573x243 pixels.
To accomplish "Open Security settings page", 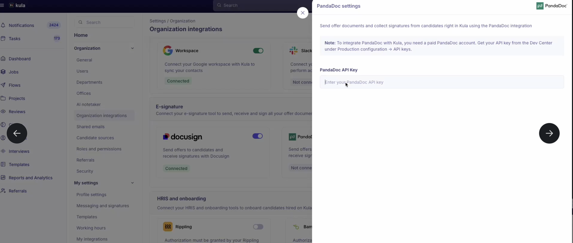I will 85,171.
